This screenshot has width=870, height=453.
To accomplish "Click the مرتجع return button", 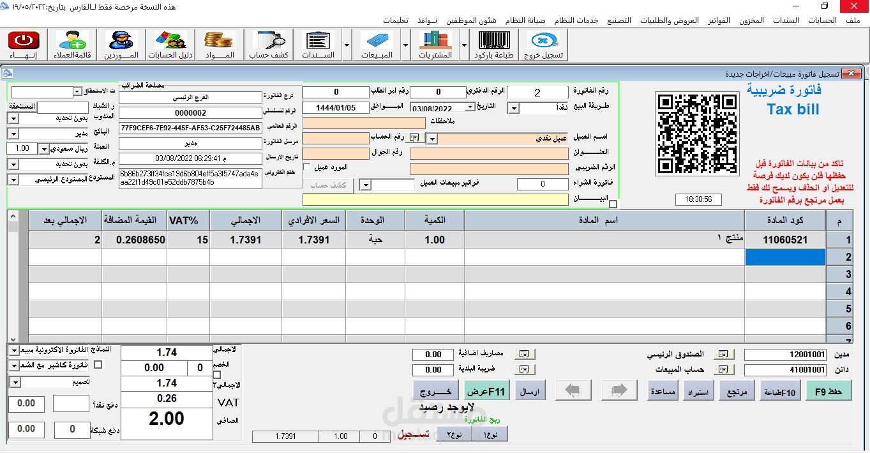I will point(737,391).
